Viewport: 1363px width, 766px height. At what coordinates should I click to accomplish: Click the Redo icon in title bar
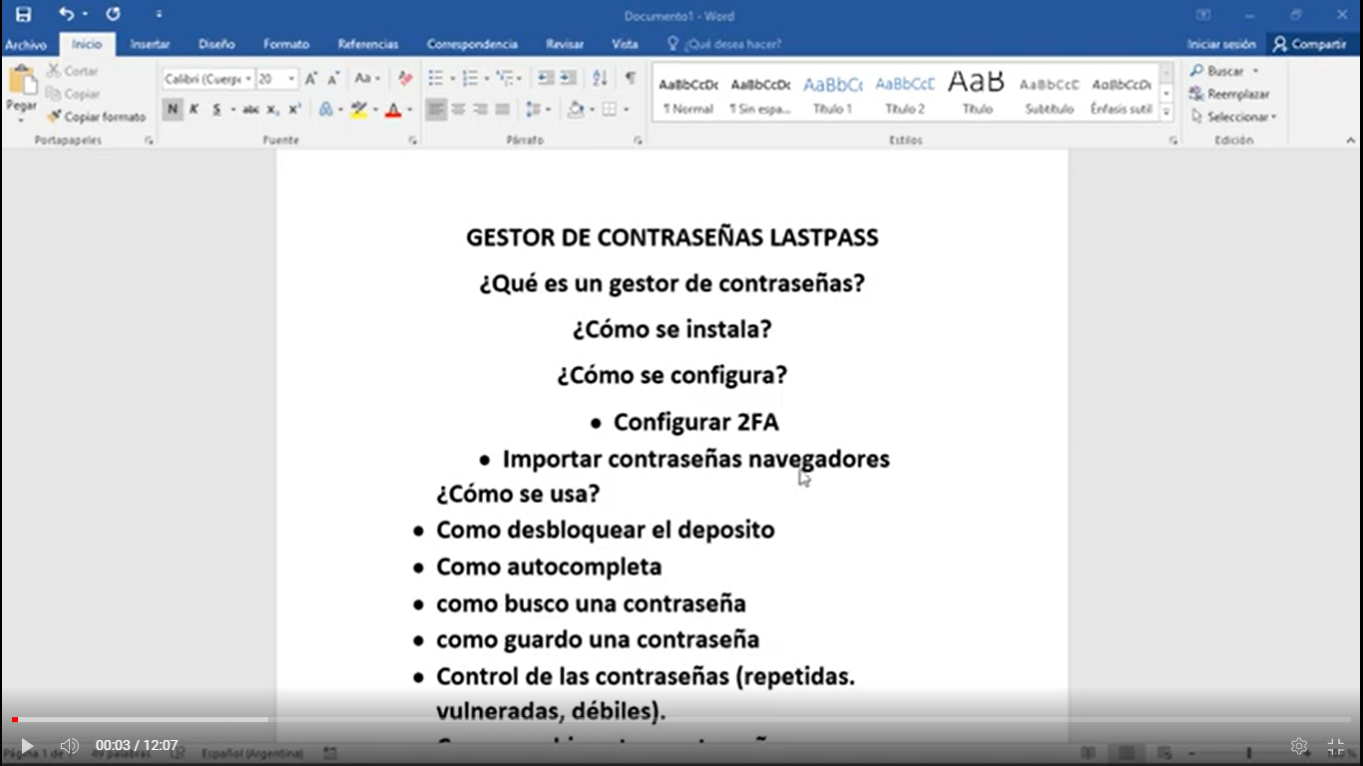[113, 15]
